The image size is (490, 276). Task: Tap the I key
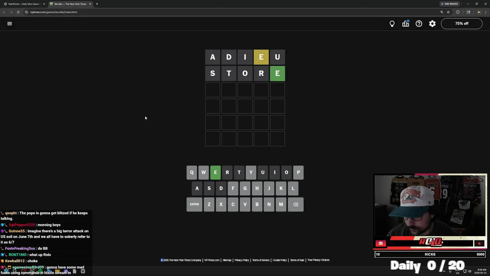(x=275, y=172)
